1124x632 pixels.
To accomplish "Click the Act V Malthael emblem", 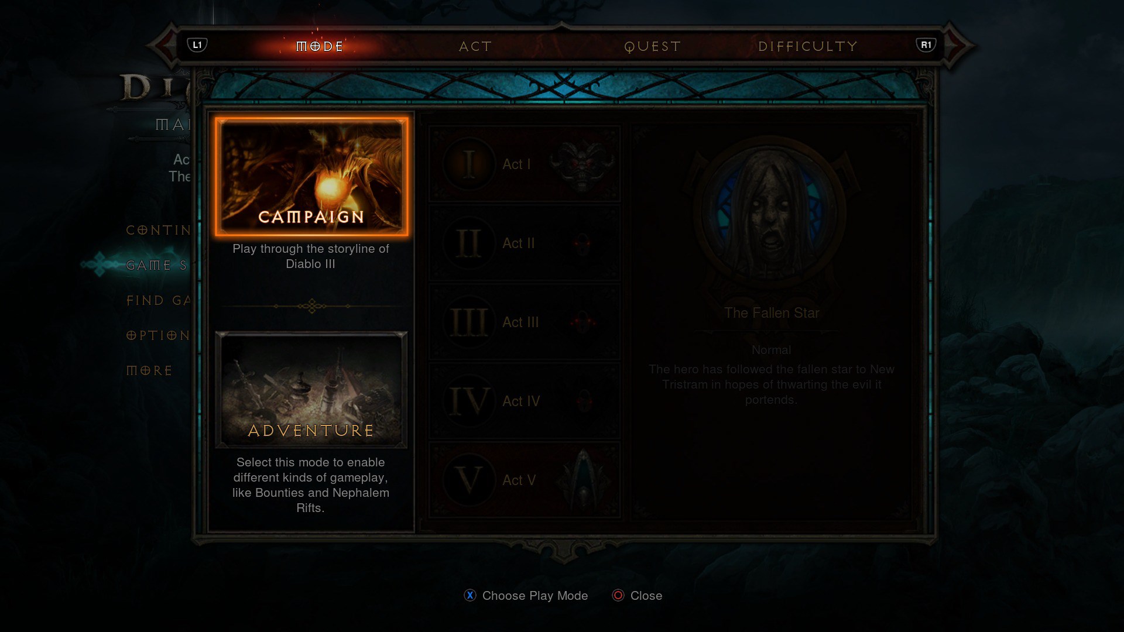I will click(582, 480).
